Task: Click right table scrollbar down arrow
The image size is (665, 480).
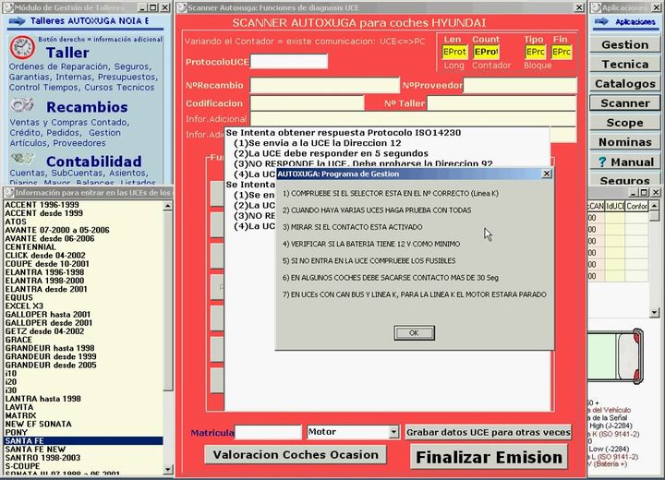Action: (655, 313)
